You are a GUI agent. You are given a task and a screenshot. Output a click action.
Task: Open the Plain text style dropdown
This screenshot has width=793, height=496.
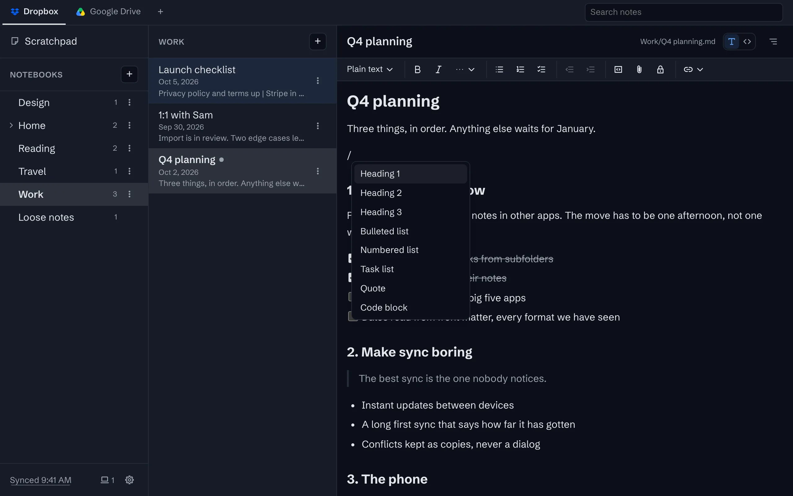(370, 69)
